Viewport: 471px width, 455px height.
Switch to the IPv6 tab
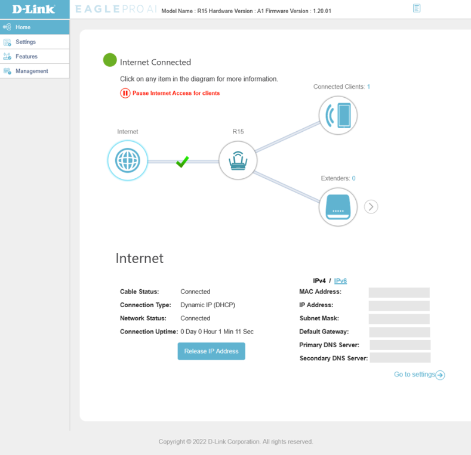(x=340, y=281)
